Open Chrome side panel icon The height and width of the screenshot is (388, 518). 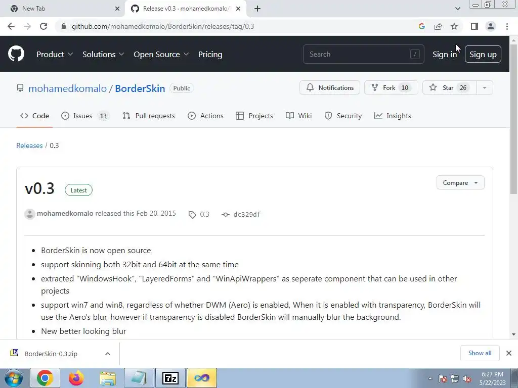474,26
